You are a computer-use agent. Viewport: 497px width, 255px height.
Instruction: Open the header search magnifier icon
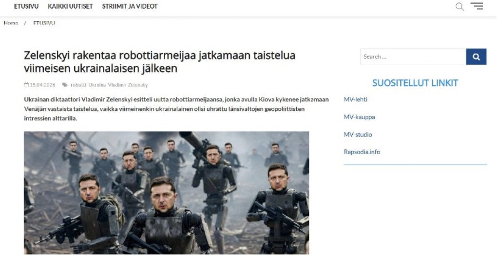click(x=459, y=7)
